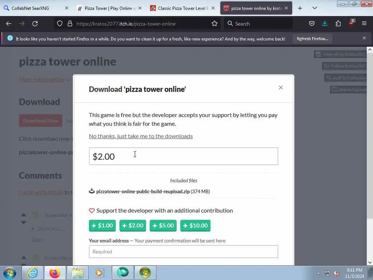Reload the current page
This screenshot has height=280, width=373.
tap(35, 24)
